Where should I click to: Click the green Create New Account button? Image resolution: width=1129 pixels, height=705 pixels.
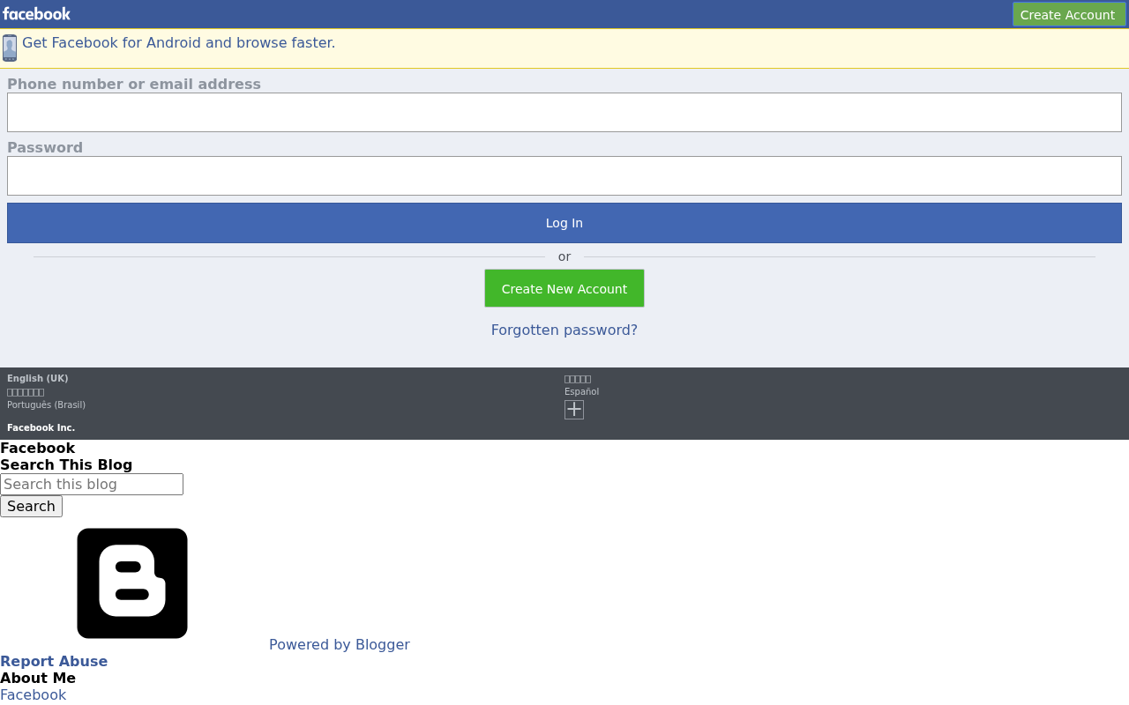tap(564, 288)
